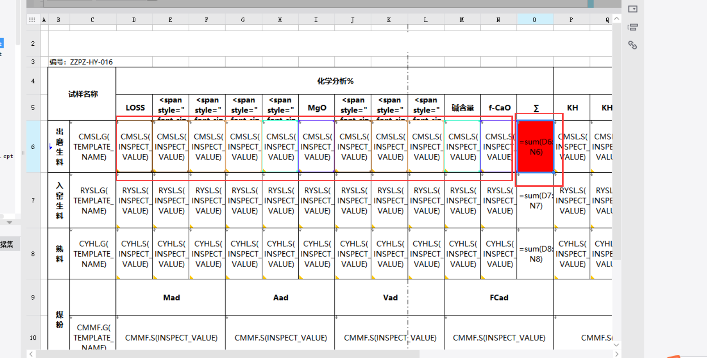Select the merged 化学分析% header cell
This screenshot has height=358, width=707.
click(335, 81)
